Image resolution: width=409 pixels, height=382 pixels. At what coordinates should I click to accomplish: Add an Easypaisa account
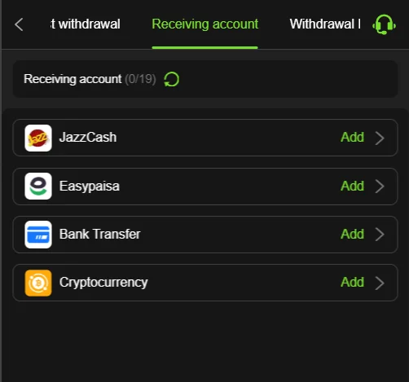click(352, 186)
